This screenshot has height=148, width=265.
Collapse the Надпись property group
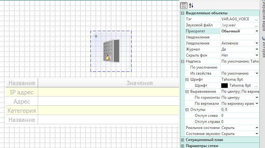[182, 61]
